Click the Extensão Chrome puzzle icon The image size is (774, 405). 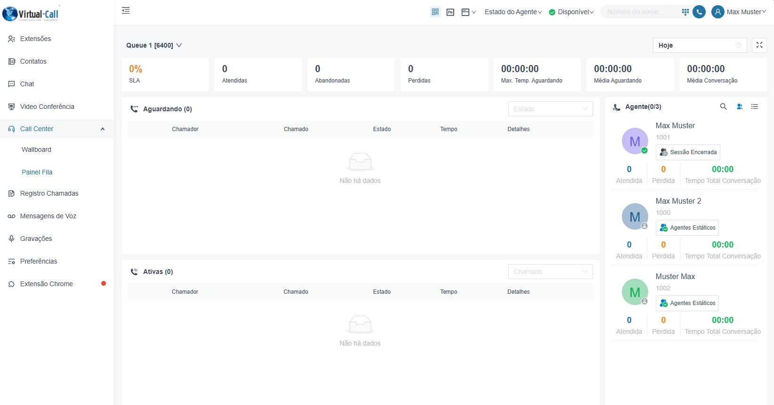coord(11,284)
